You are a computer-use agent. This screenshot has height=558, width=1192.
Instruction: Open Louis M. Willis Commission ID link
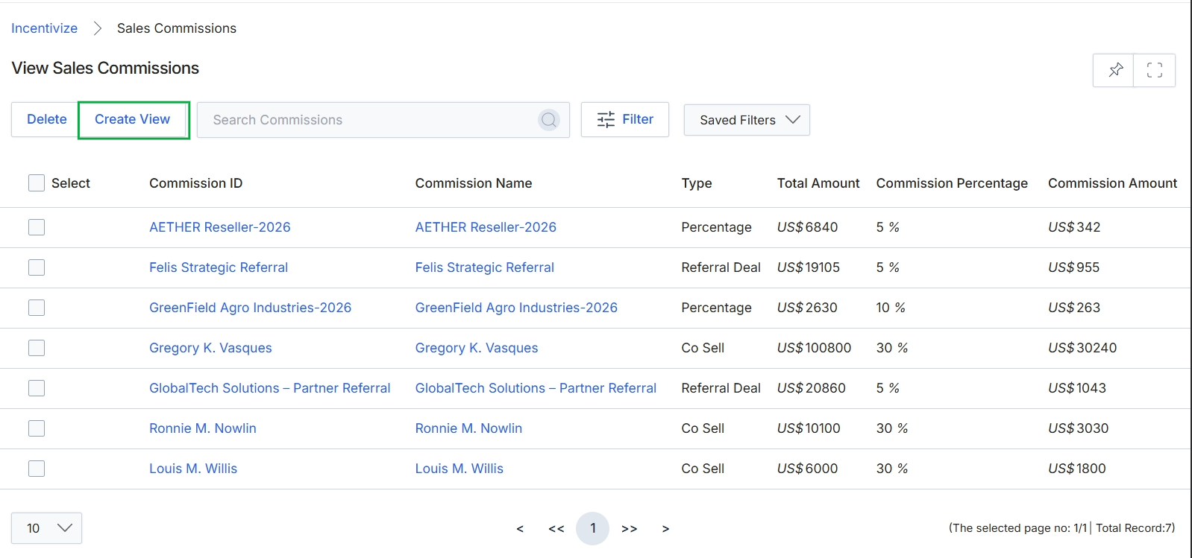click(193, 469)
